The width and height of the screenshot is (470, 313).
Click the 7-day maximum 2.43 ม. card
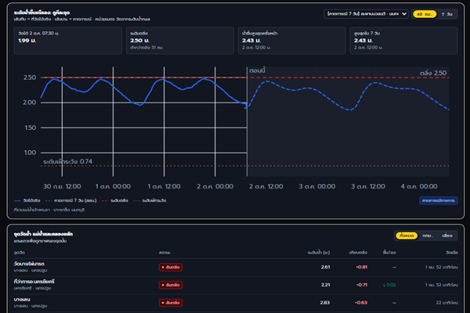click(x=403, y=41)
